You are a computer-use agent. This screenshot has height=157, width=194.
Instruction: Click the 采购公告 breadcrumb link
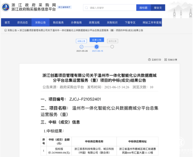pyautogui.click(x=12, y=30)
